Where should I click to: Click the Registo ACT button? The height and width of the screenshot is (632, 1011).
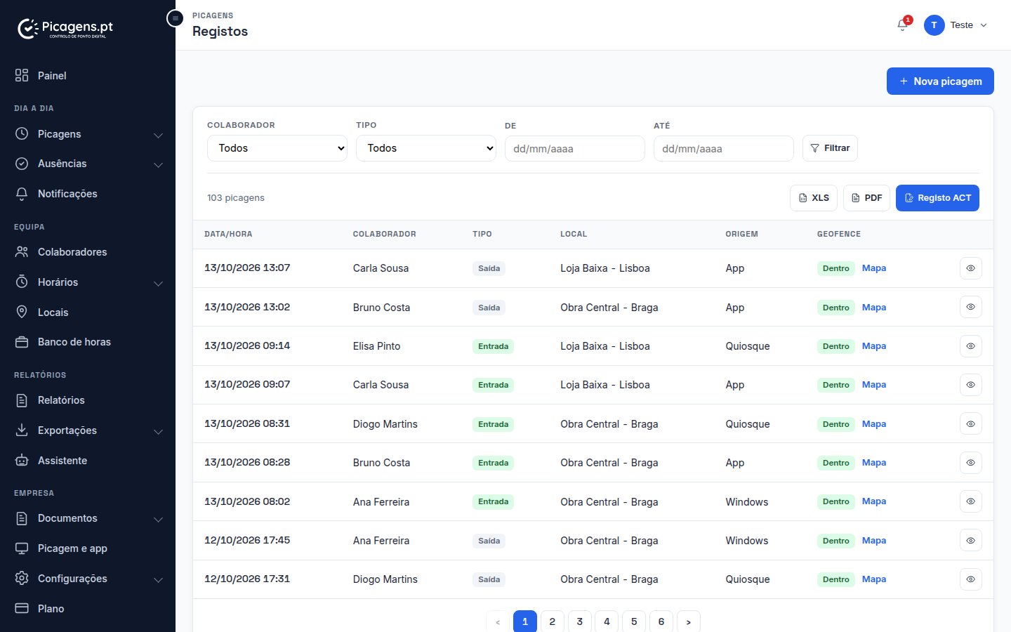click(937, 198)
